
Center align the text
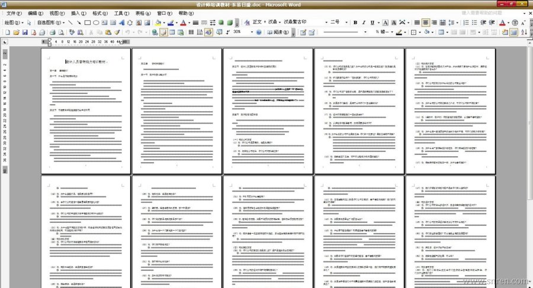point(426,22)
